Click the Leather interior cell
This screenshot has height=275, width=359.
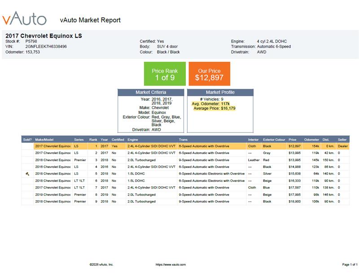pos(254,160)
